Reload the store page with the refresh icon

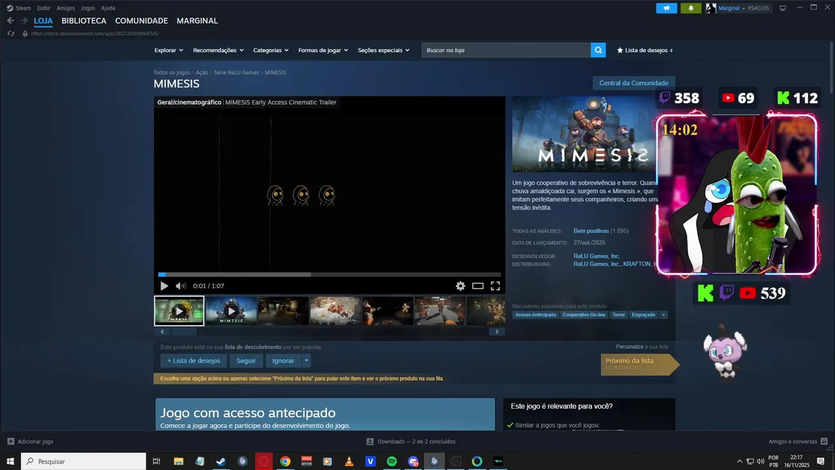click(x=10, y=33)
